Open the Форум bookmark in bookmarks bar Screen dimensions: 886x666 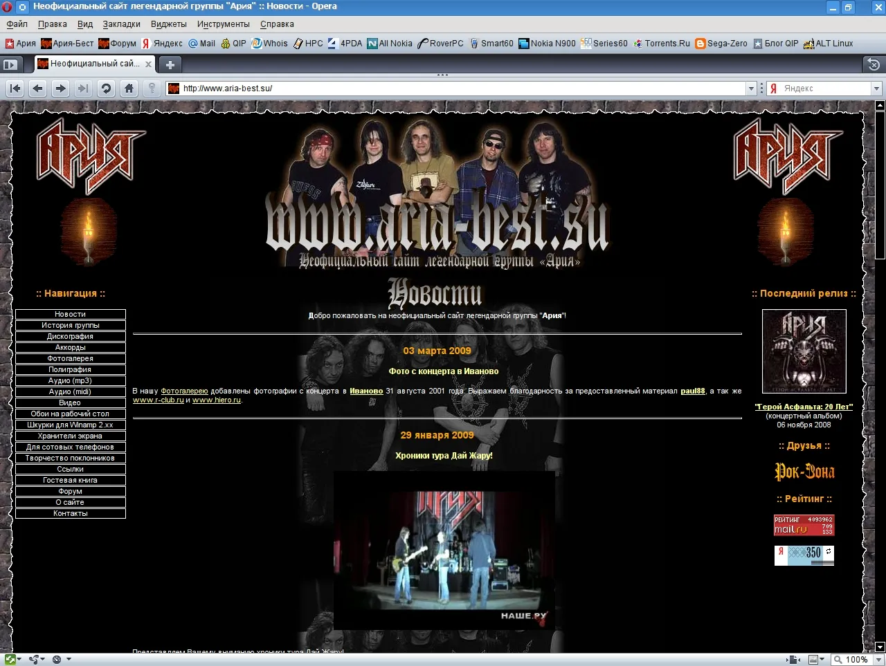118,44
